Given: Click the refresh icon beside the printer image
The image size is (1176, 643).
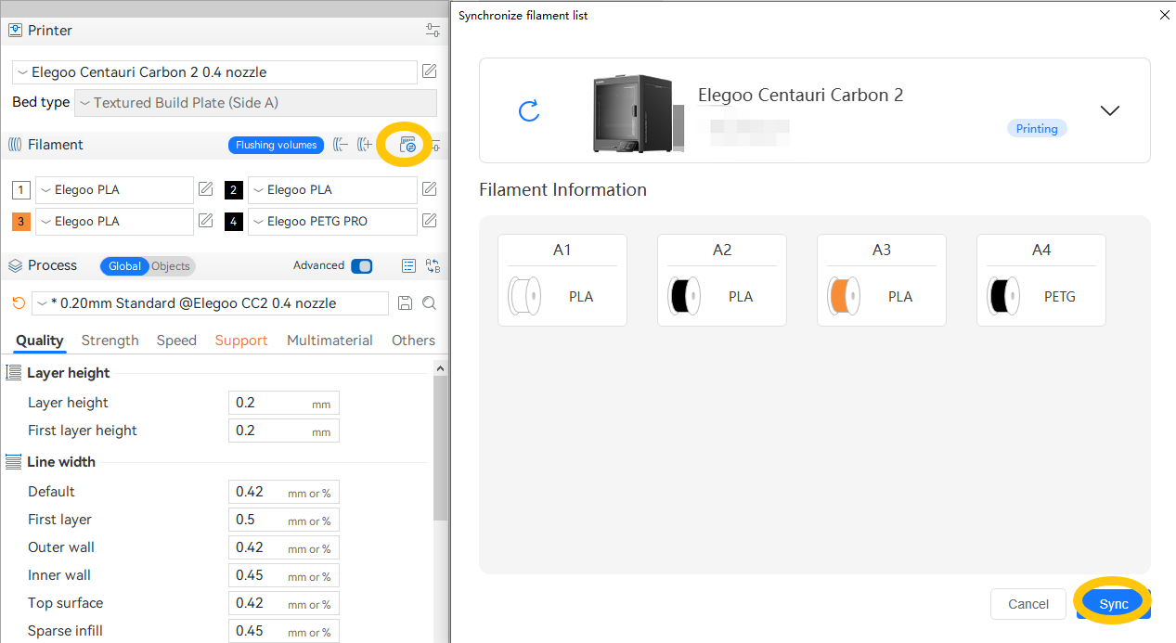Looking at the screenshot, I should click(529, 109).
